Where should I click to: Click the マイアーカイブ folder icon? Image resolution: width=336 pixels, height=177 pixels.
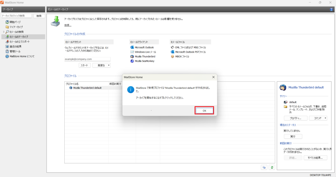point(7,27)
